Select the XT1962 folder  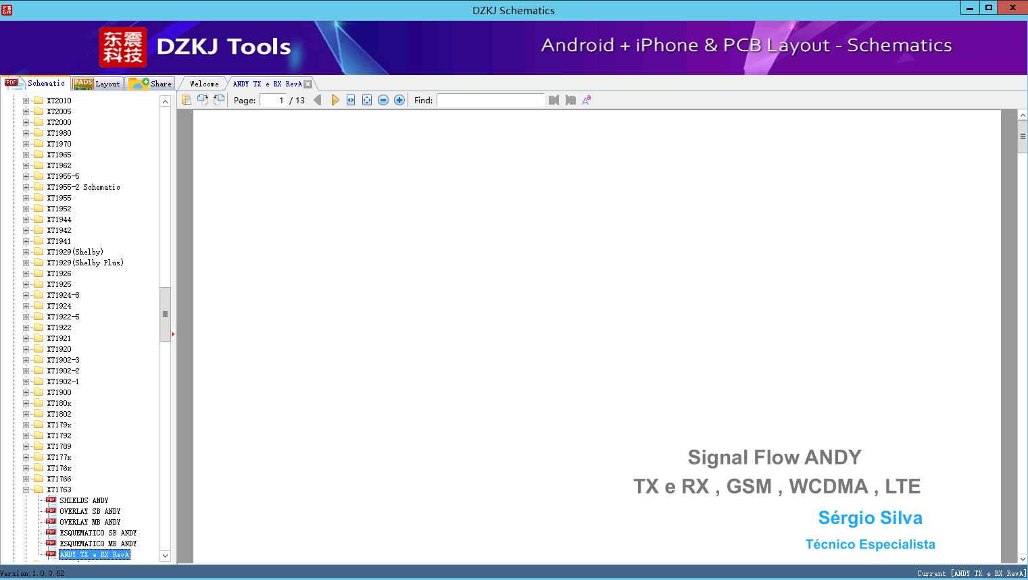tap(59, 165)
